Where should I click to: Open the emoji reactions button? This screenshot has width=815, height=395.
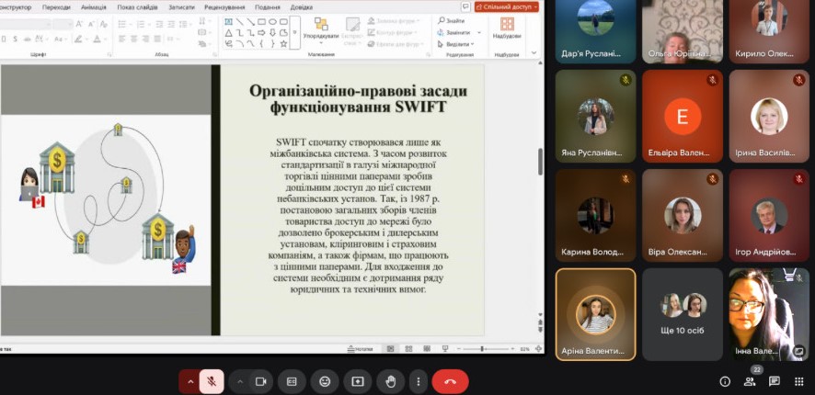325,381
